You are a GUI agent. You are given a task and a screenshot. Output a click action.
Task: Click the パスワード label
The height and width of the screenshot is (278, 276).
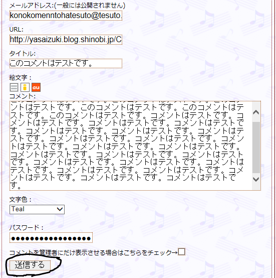pos(26,227)
